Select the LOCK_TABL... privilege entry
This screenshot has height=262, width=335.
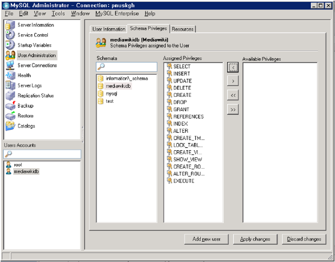coord(185,145)
